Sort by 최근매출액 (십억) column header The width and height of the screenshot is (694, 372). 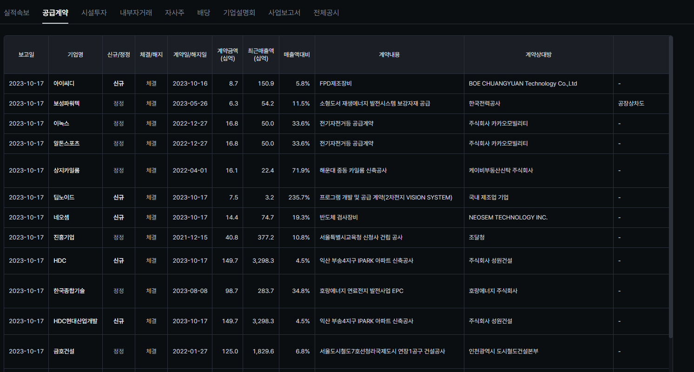(261, 54)
